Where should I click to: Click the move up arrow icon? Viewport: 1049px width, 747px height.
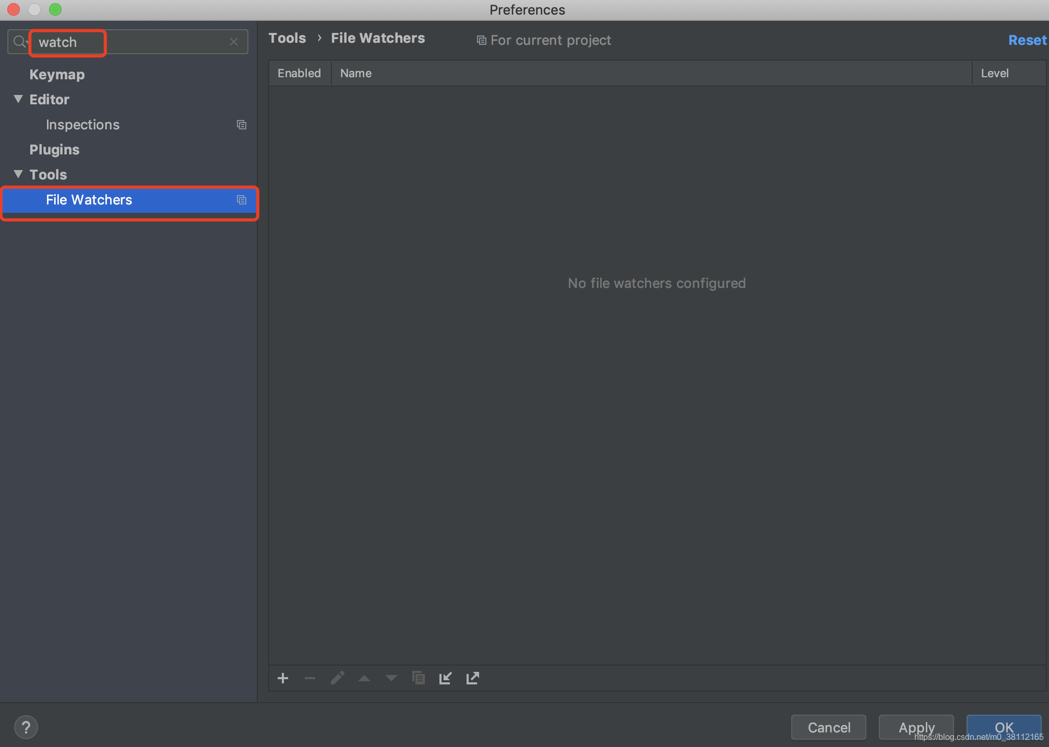pos(364,678)
